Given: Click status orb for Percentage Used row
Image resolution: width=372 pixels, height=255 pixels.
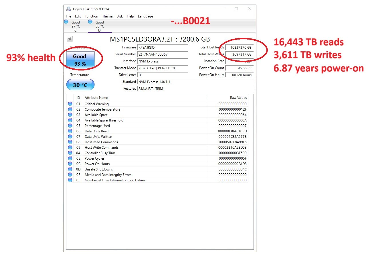Looking at the screenshot, I should click(x=70, y=126).
